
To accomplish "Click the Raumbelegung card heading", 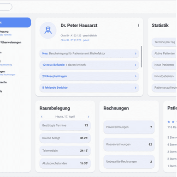I will click(x=55, y=108).
